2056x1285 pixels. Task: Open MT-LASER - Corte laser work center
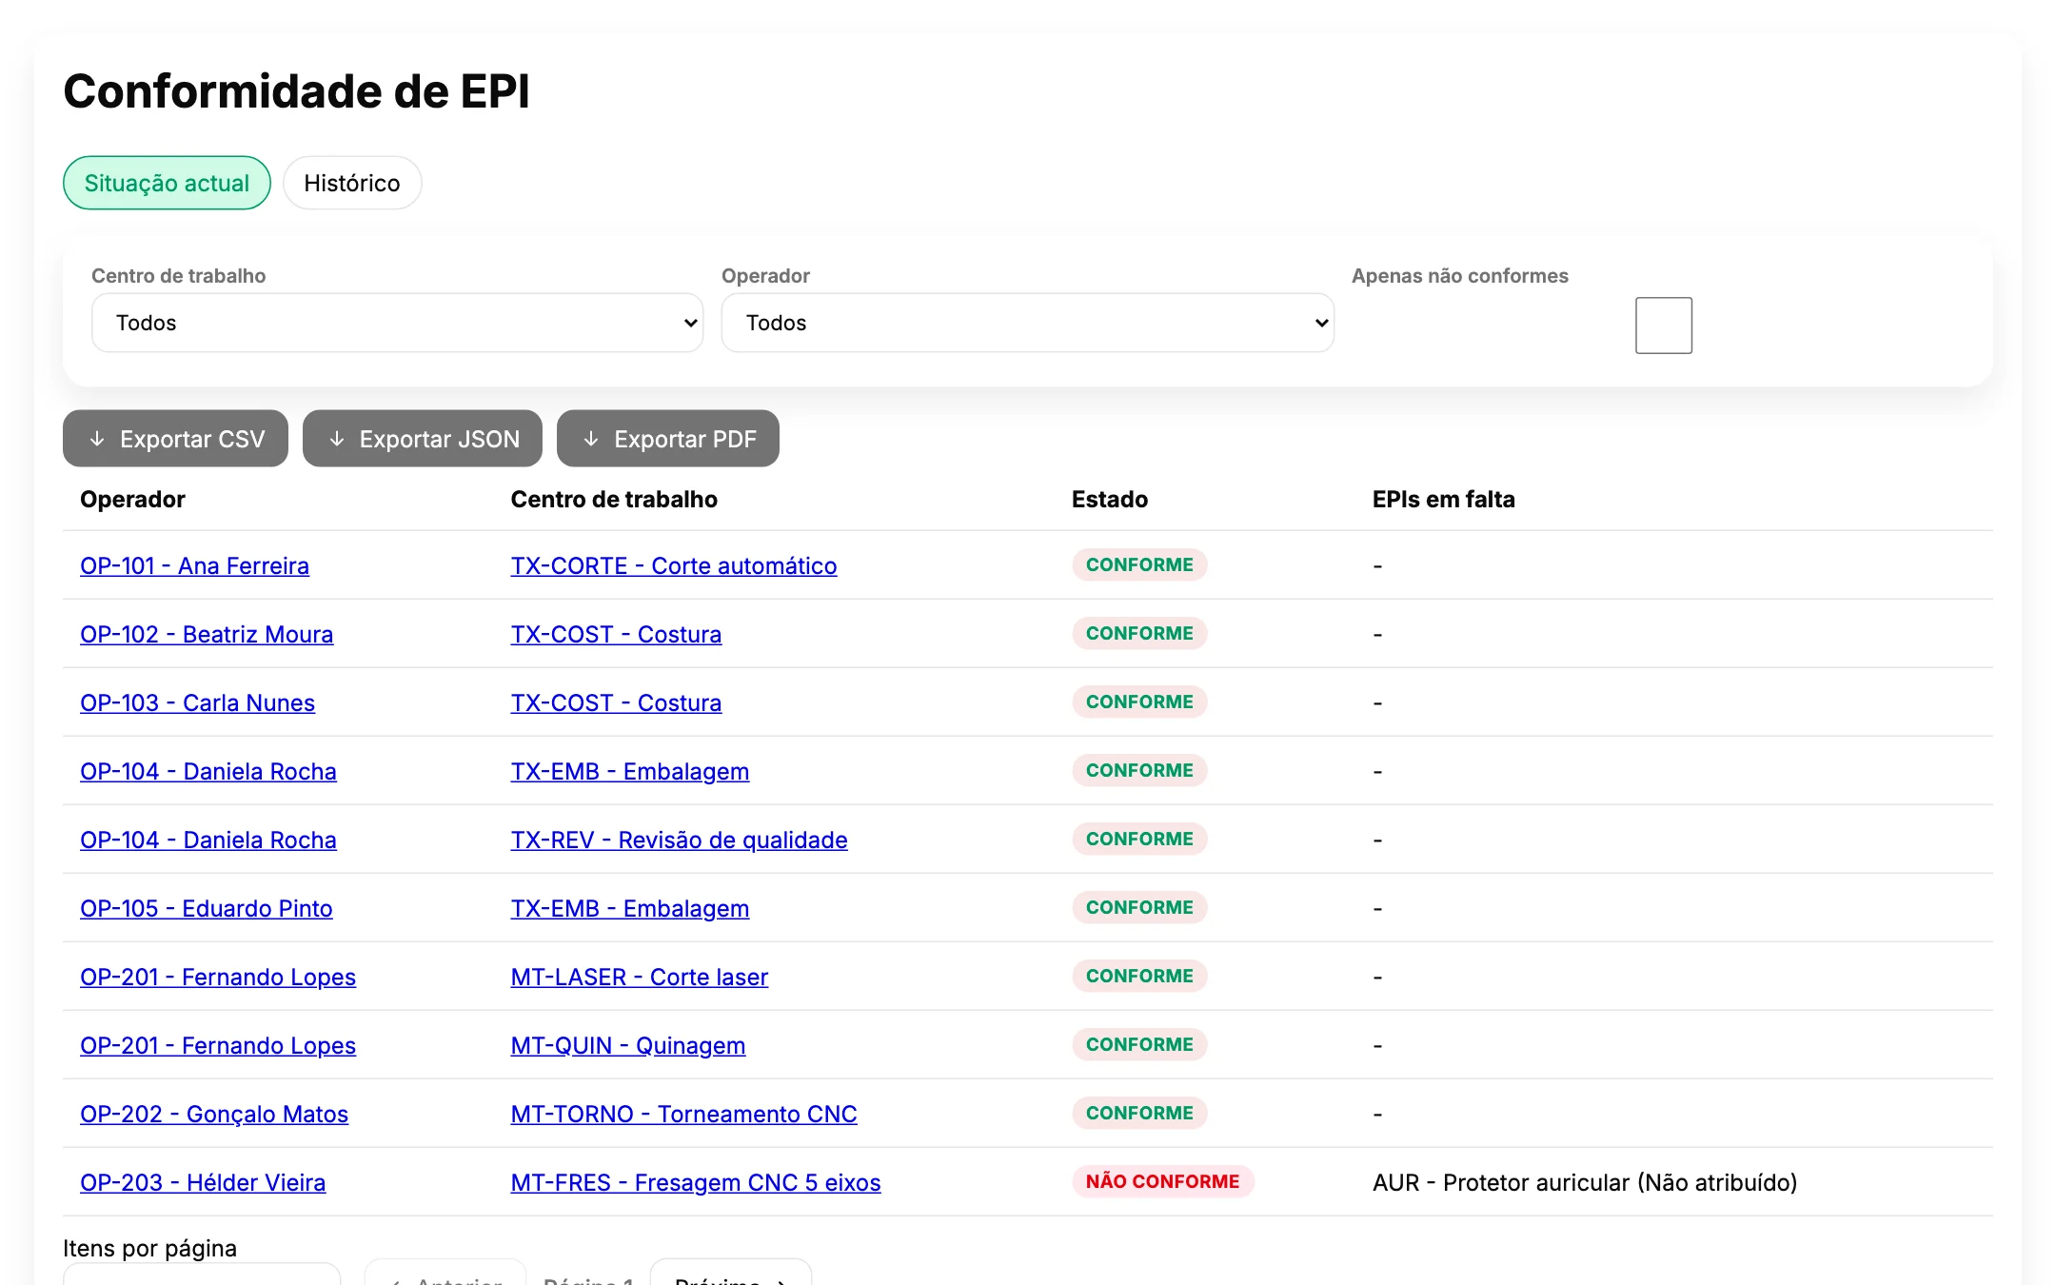640,977
